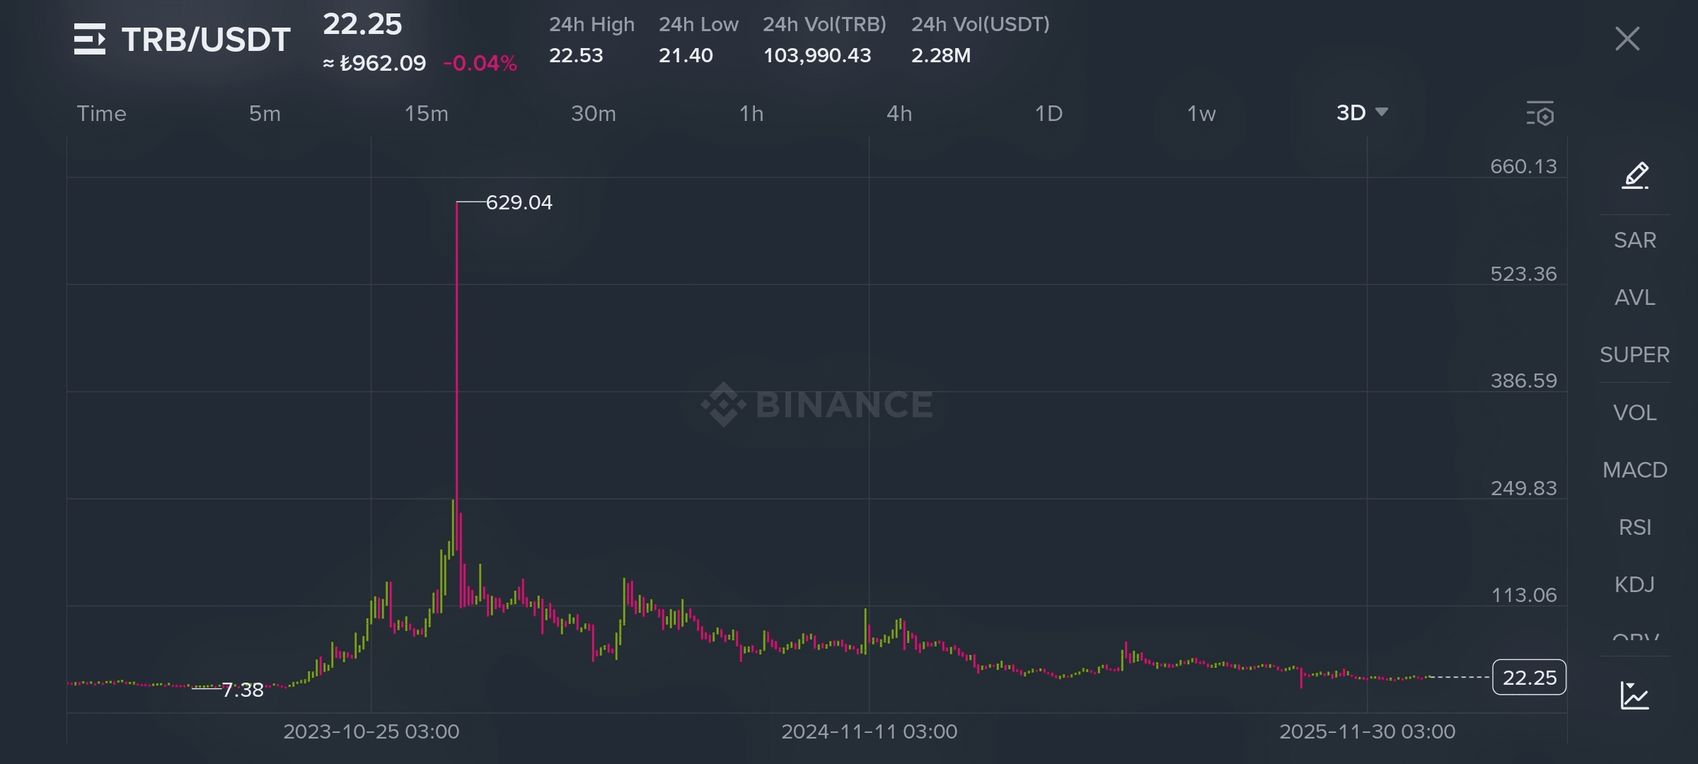The image size is (1698, 764).
Task: Switch to the 15m interval tab
Action: pyautogui.click(x=427, y=113)
